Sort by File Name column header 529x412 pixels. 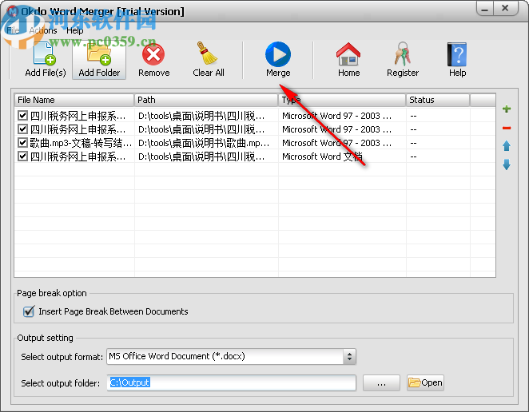pyautogui.click(x=74, y=100)
